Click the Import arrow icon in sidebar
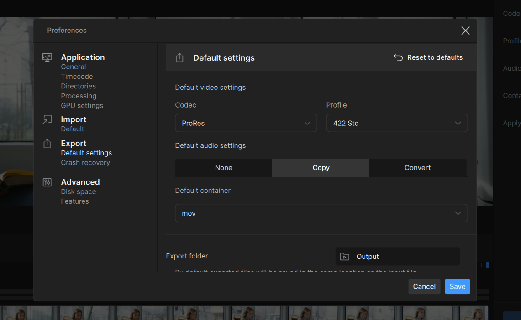 pos(47,119)
